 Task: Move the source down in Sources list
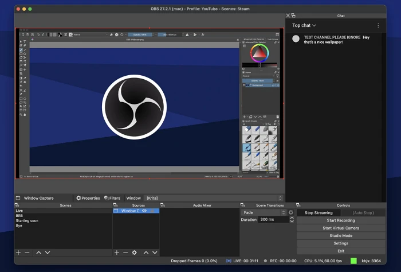coord(155,252)
